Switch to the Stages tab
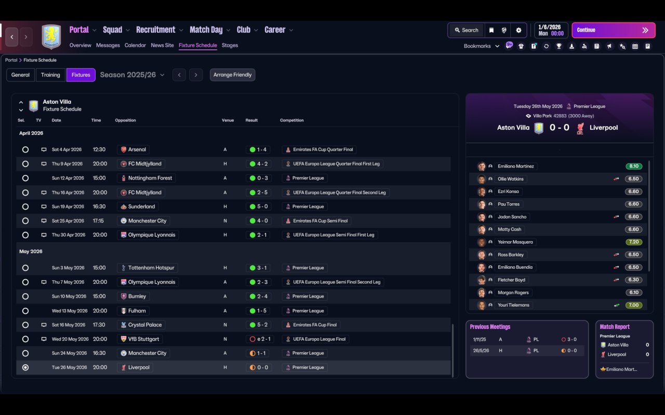The image size is (665, 415). [x=230, y=45]
